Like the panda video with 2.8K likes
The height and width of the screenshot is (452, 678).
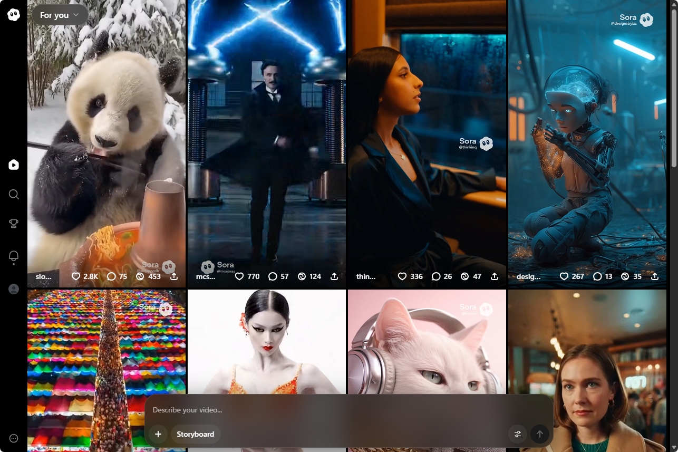[85, 276]
